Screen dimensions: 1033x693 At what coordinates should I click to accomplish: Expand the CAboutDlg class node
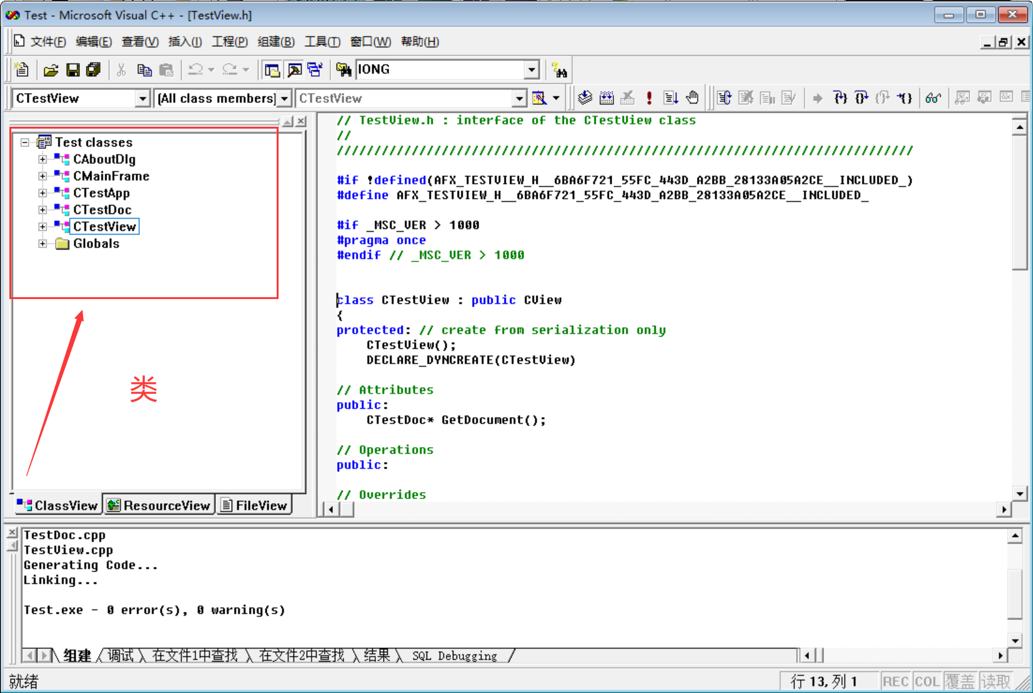click(x=42, y=159)
